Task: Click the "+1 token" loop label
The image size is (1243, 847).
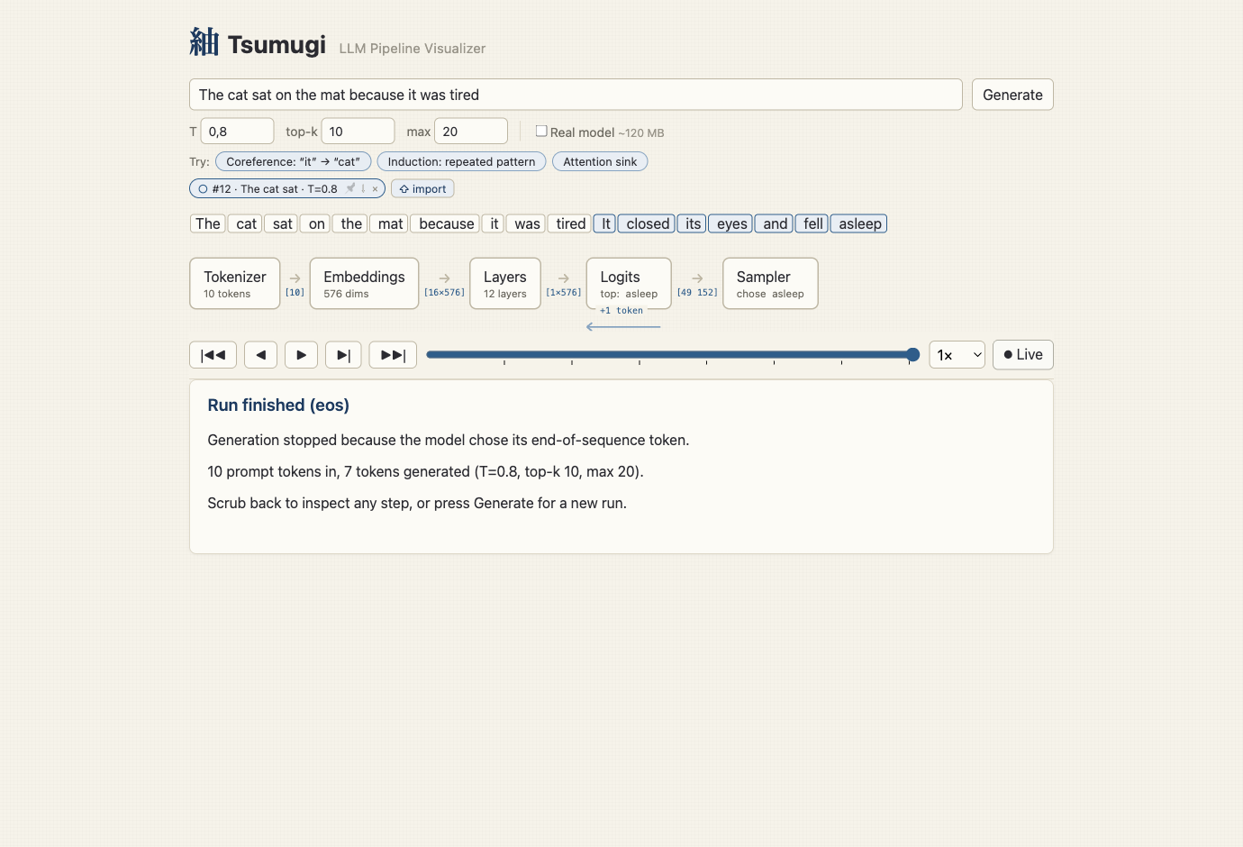Action: tap(621, 311)
